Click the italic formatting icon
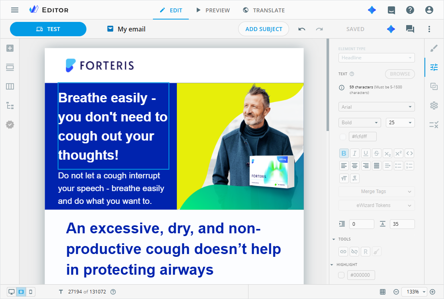Viewport: 444px width, 299px height. (x=354, y=153)
